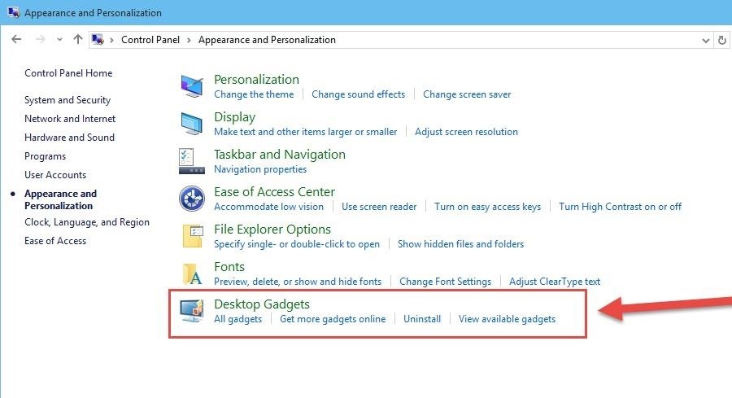Viewport: 732px width, 398px height.
Task: Open Network and Internet category
Action: (70, 119)
